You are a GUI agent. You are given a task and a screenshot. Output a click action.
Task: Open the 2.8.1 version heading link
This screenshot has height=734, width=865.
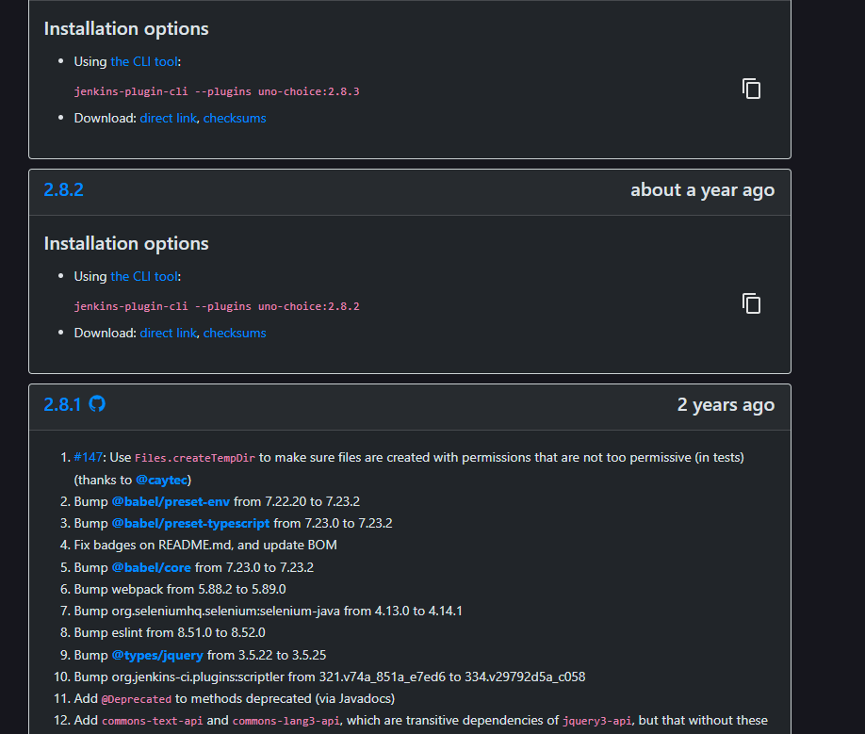click(62, 404)
